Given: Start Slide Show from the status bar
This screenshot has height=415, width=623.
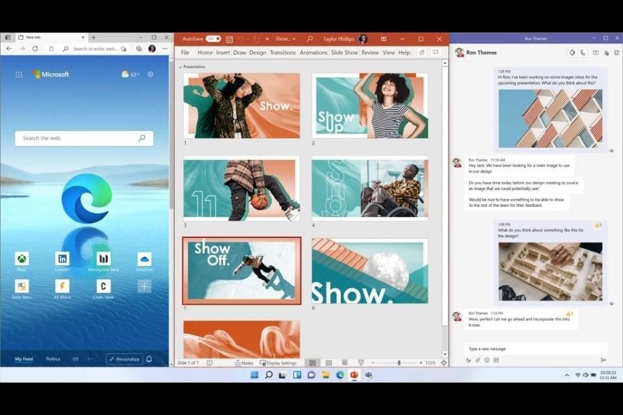Looking at the screenshot, I should 361,362.
